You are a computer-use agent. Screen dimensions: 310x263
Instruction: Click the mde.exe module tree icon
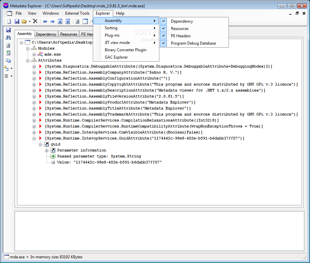pyautogui.click(x=40, y=54)
